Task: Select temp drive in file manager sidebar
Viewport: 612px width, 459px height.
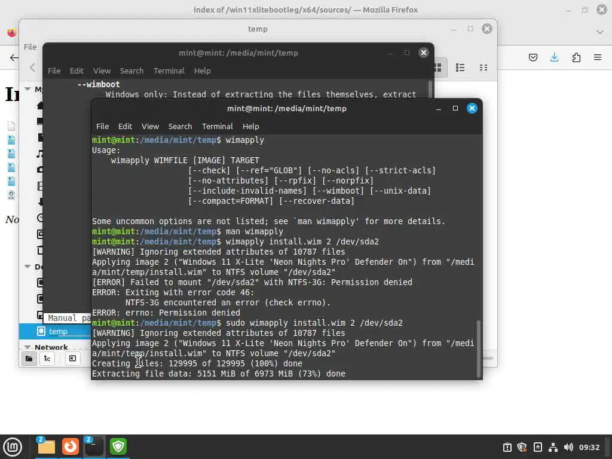Action: pos(54,331)
